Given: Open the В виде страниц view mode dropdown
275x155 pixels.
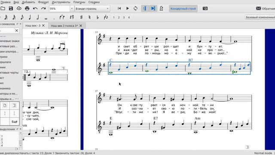Looking at the screenshot, I should pyautogui.click(x=92, y=9).
